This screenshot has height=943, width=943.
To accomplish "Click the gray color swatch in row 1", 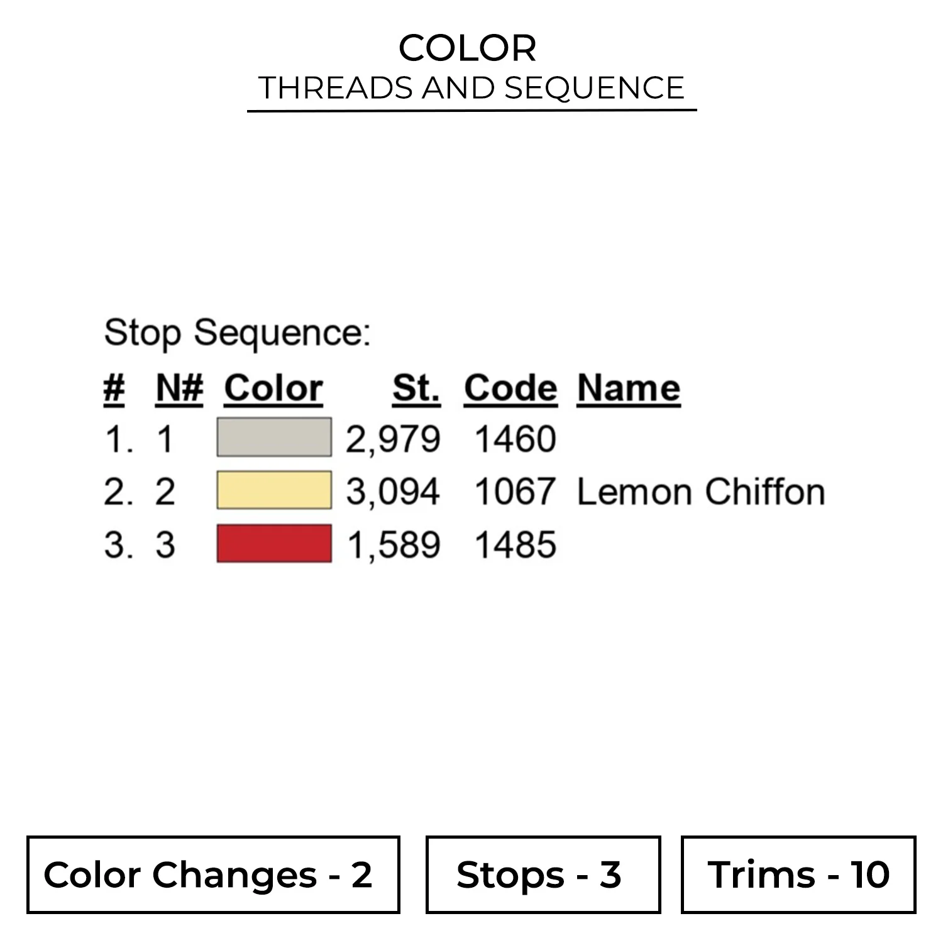I will point(274,437).
